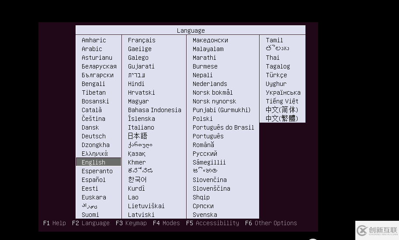Pick Hrvatski language
Image resolution: width=399 pixels, height=240 pixels.
tap(141, 93)
